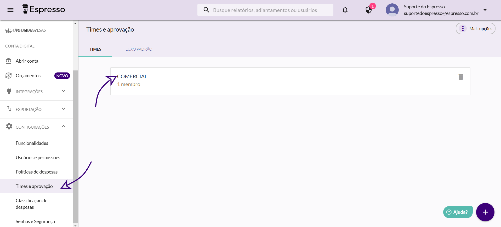Click the Espresso logo
This screenshot has width=501, height=227.
coord(44,9)
